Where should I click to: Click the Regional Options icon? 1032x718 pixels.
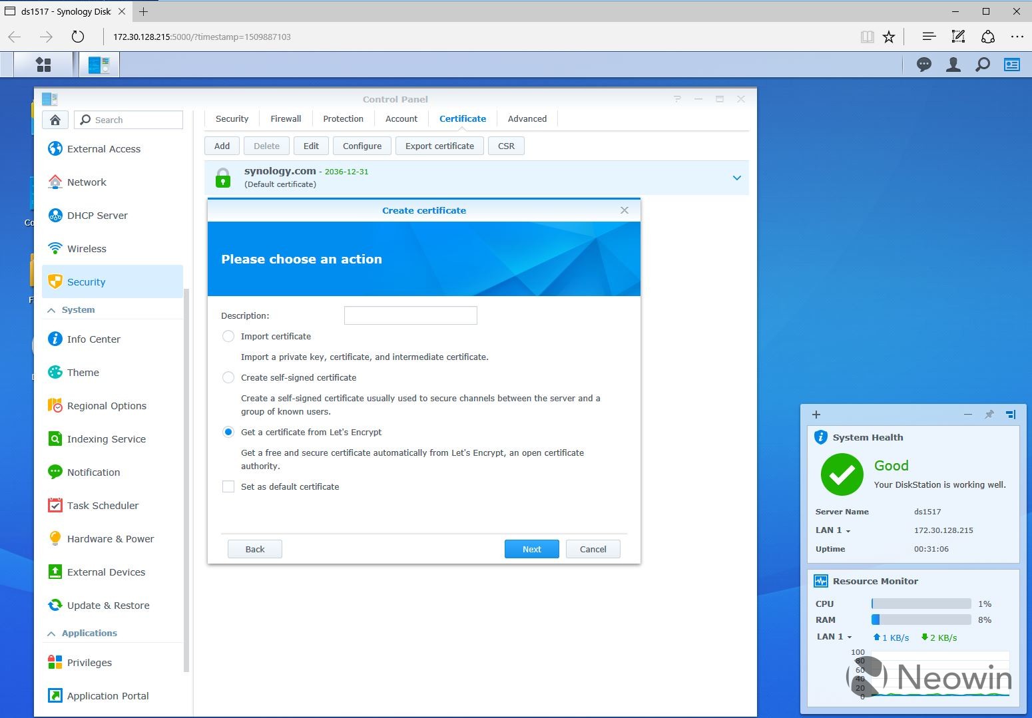[x=55, y=405]
